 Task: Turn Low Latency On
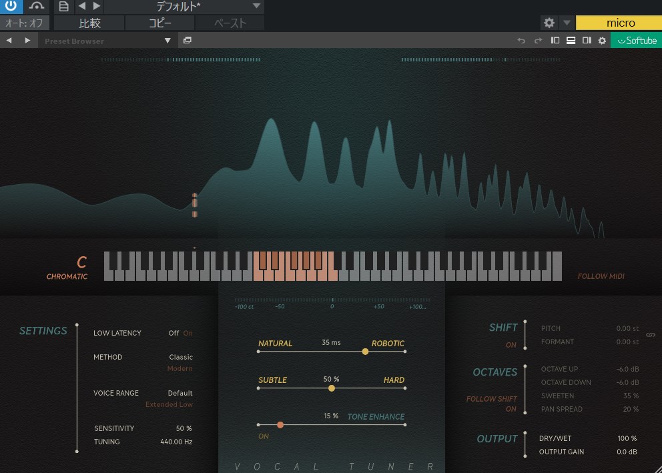[188, 333]
